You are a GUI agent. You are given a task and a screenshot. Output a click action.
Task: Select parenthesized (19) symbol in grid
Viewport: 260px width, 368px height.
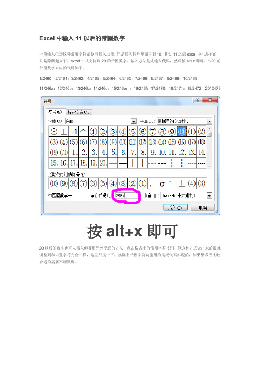(54, 153)
